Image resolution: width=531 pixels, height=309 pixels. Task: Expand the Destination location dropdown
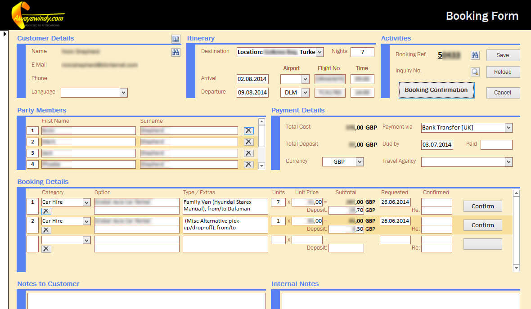coord(319,52)
